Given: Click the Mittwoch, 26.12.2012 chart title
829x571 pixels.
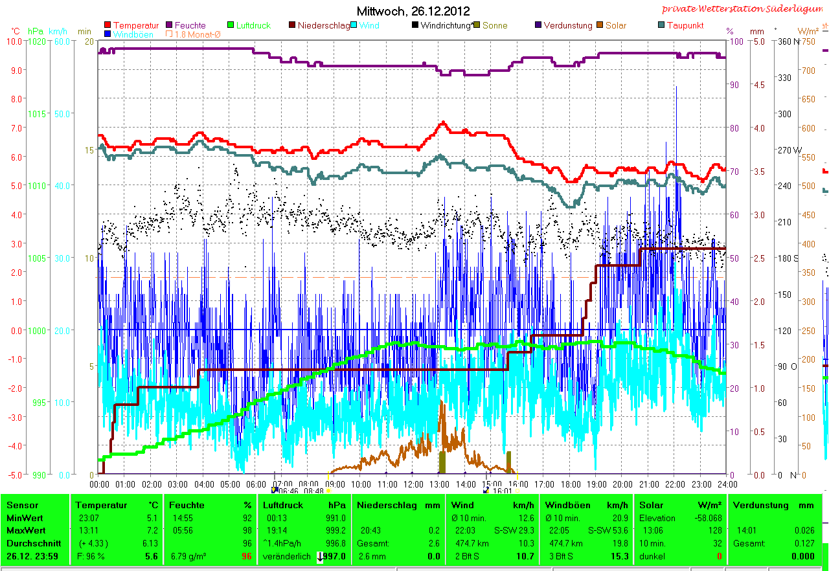Looking at the screenshot, I should [413, 11].
